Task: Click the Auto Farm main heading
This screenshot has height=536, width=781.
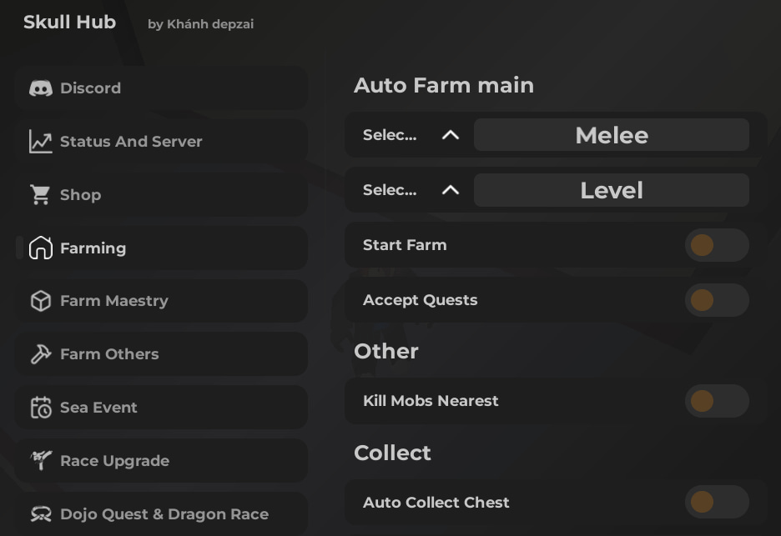Action: pyautogui.click(x=444, y=85)
